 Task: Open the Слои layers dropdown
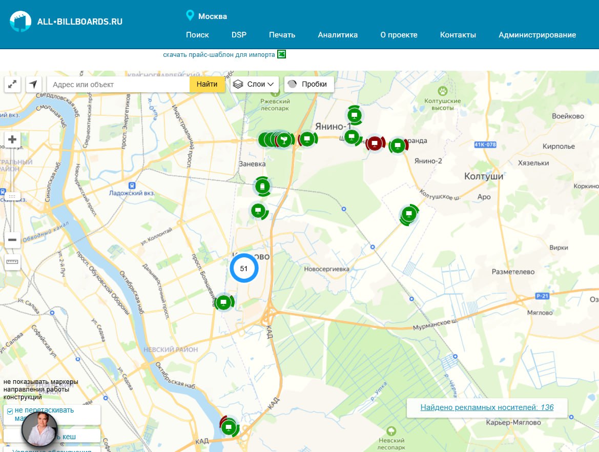pyautogui.click(x=254, y=84)
